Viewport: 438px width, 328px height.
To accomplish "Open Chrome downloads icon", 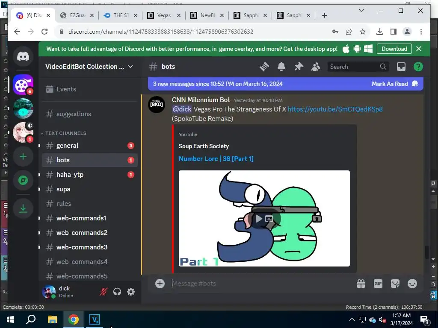I will coord(380,32).
